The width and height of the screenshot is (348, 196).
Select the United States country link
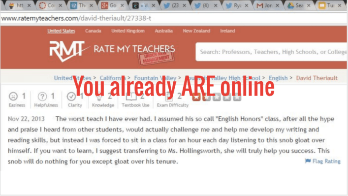click(x=61, y=31)
